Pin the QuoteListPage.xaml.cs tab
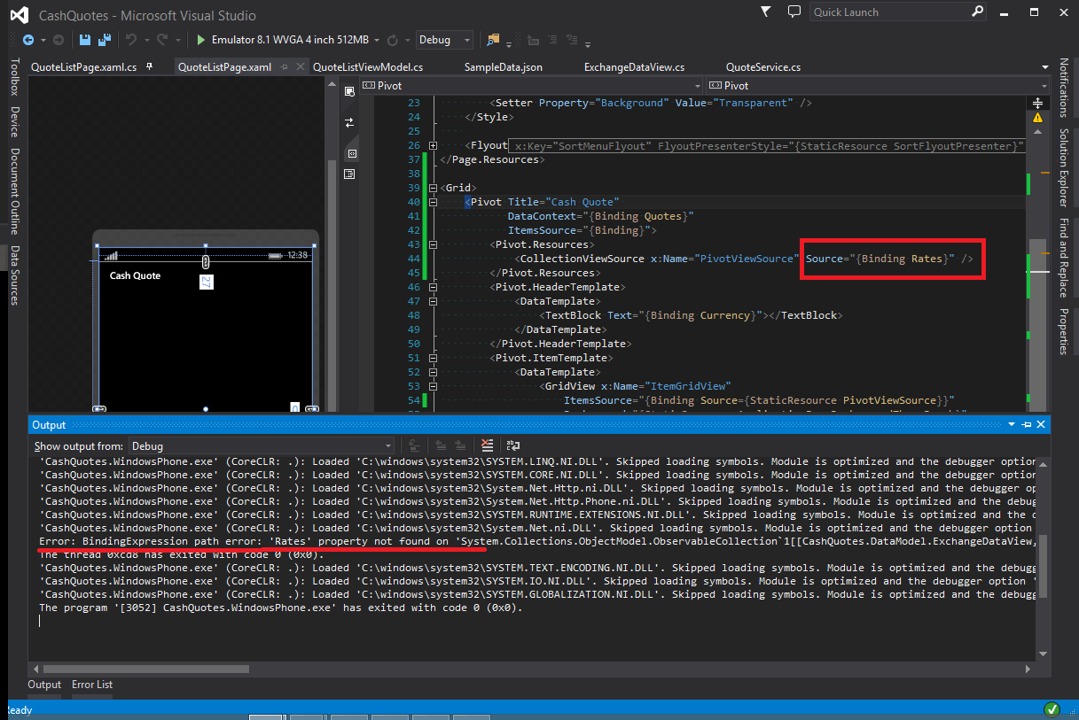Screen dimensions: 1079x720 (151, 66)
